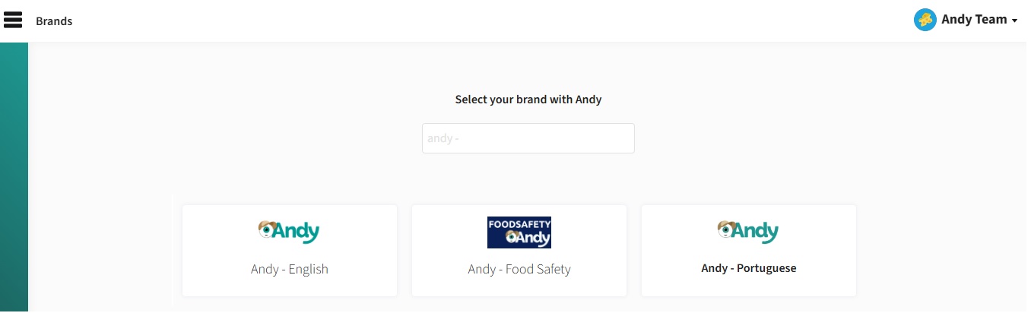The width and height of the screenshot is (1031, 313).
Task: Focus the brand search input field
Action: tap(528, 138)
